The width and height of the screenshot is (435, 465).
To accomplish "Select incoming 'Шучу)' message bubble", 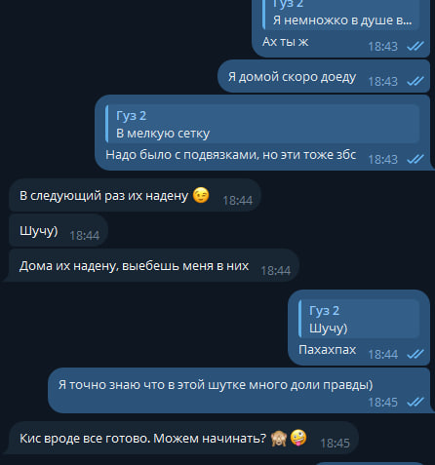I will click(59, 230).
